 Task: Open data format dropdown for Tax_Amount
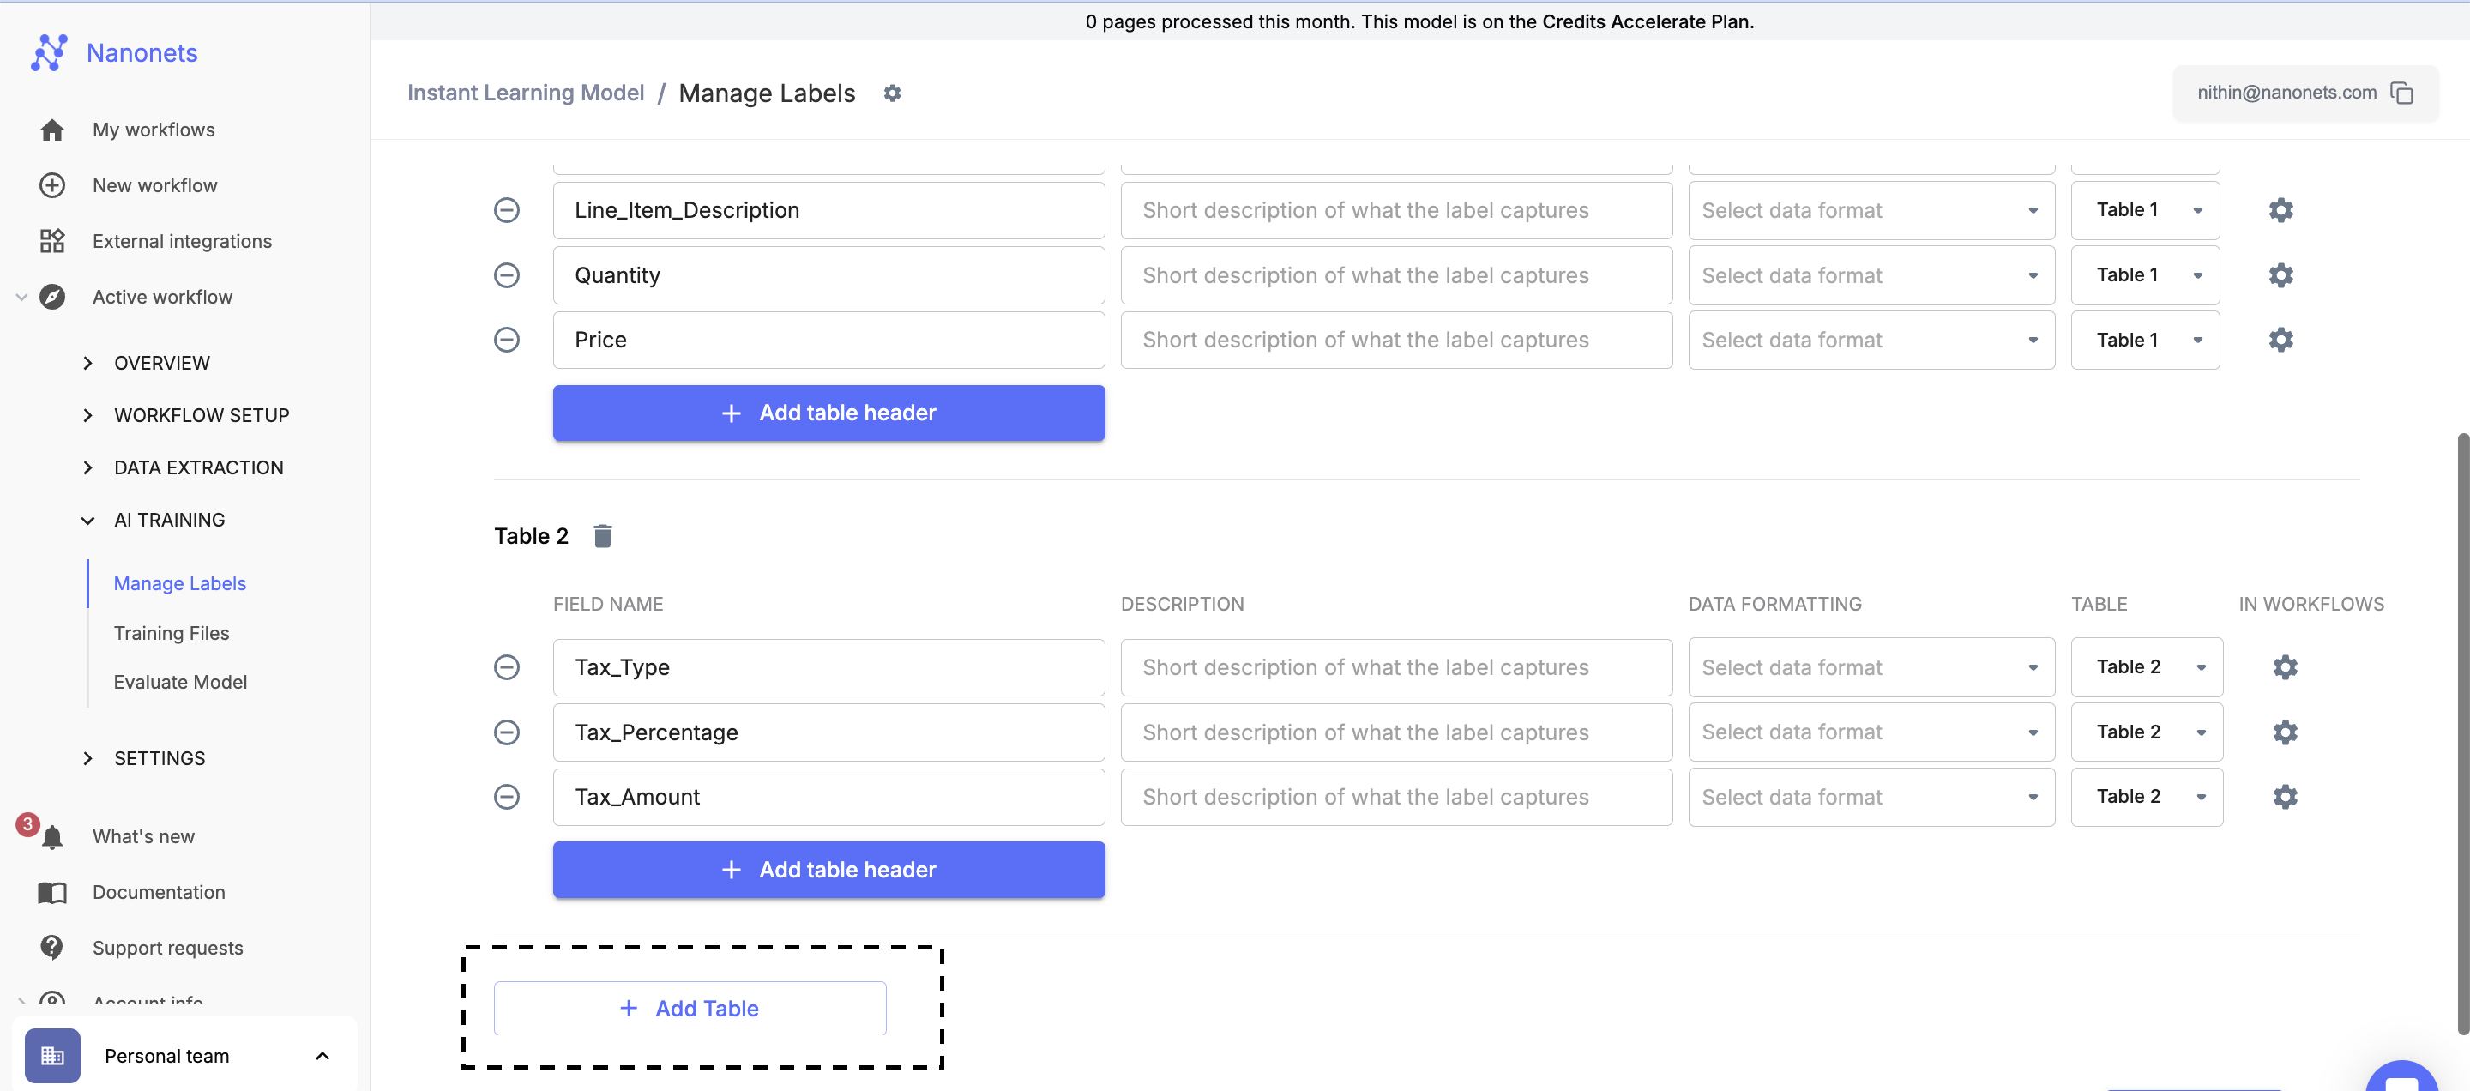[x=1871, y=797]
